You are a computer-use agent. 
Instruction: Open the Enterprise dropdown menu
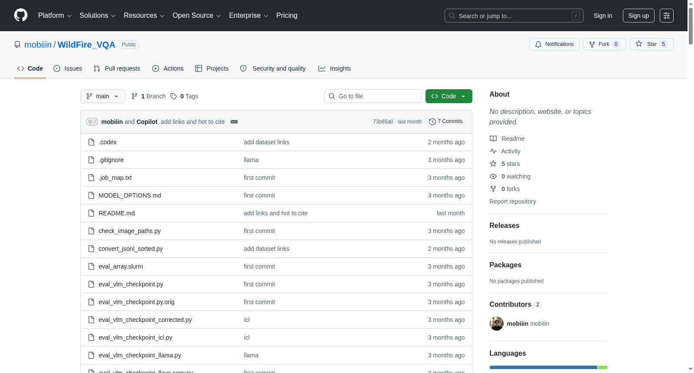click(x=249, y=16)
